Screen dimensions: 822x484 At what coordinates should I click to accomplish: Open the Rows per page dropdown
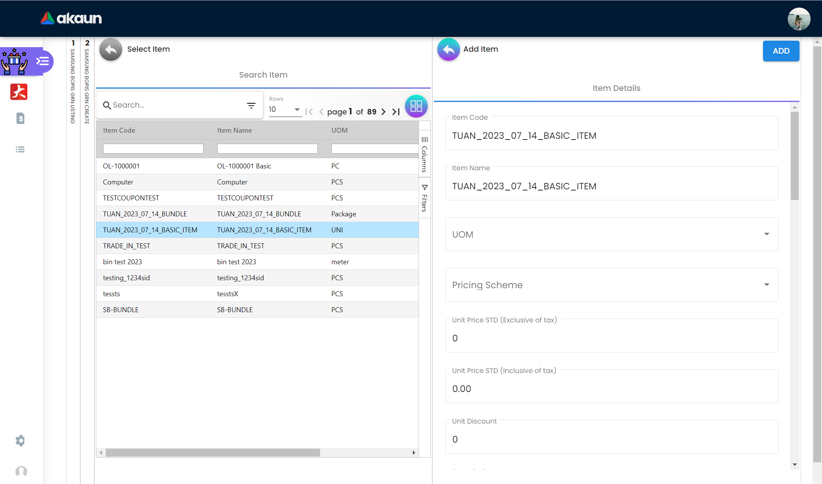click(x=285, y=109)
